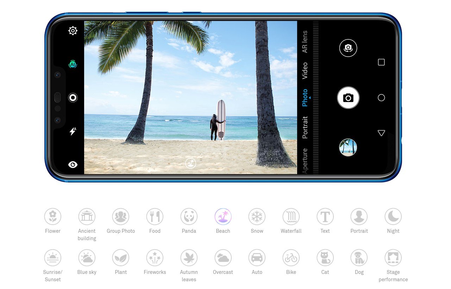Select the Text scene icon
The image size is (451, 289).
click(325, 217)
